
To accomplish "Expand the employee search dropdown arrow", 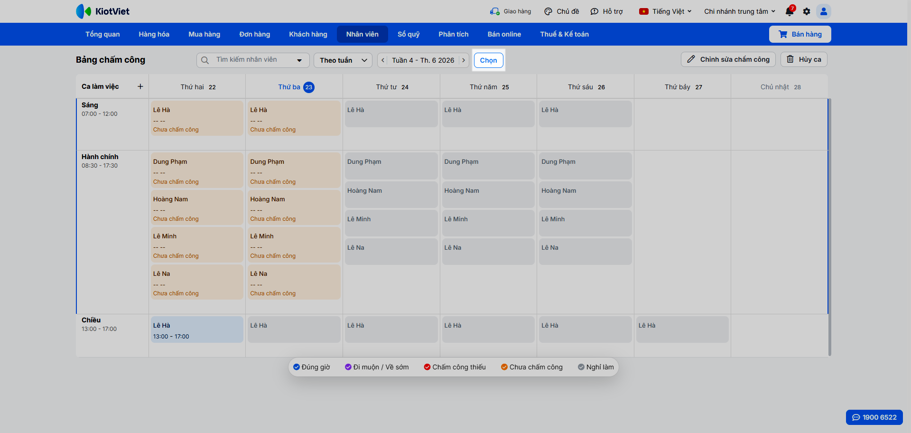I will pos(299,60).
